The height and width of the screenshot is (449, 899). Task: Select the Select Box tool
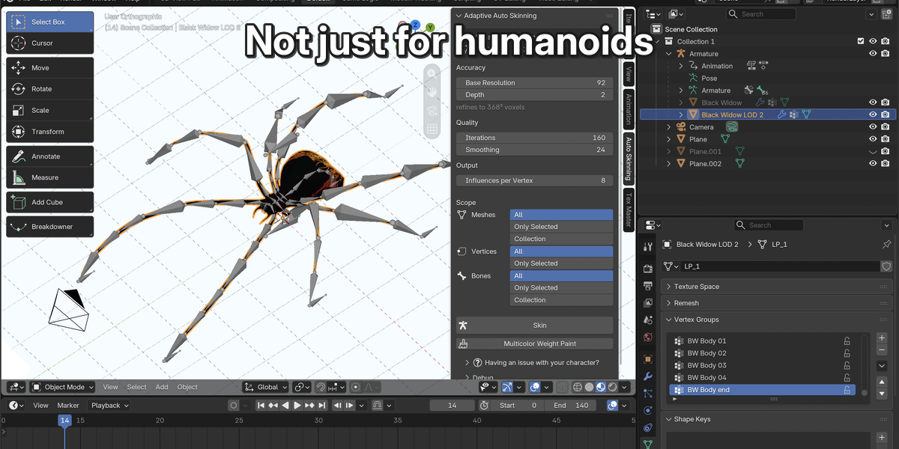(x=50, y=22)
